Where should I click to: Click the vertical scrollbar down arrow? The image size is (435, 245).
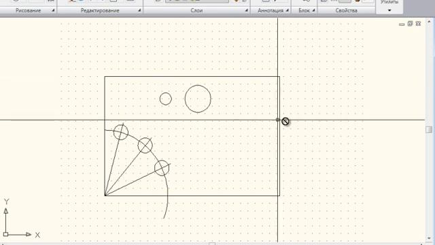pyautogui.click(x=429, y=238)
